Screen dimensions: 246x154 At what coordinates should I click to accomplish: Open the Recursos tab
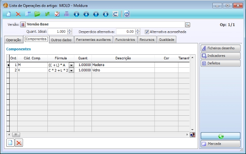pos(147,40)
